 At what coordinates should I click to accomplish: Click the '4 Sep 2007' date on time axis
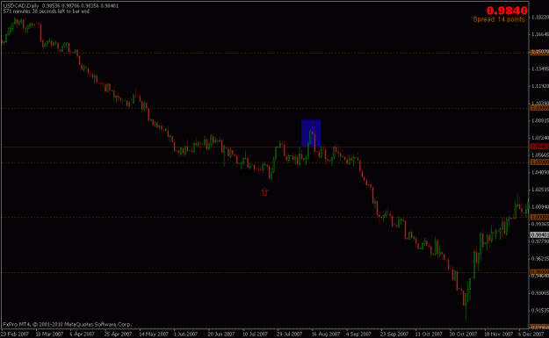click(x=359, y=334)
